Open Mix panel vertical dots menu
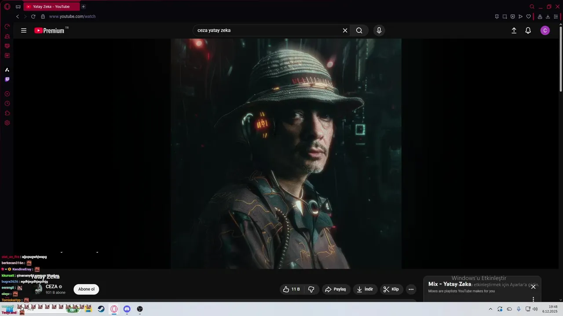The image size is (563, 316). click(533, 299)
